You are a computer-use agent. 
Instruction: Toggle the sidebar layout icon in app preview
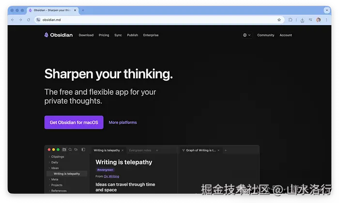click(83, 149)
